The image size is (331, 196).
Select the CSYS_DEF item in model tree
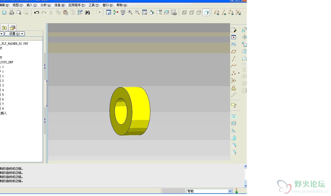point(7,62)
